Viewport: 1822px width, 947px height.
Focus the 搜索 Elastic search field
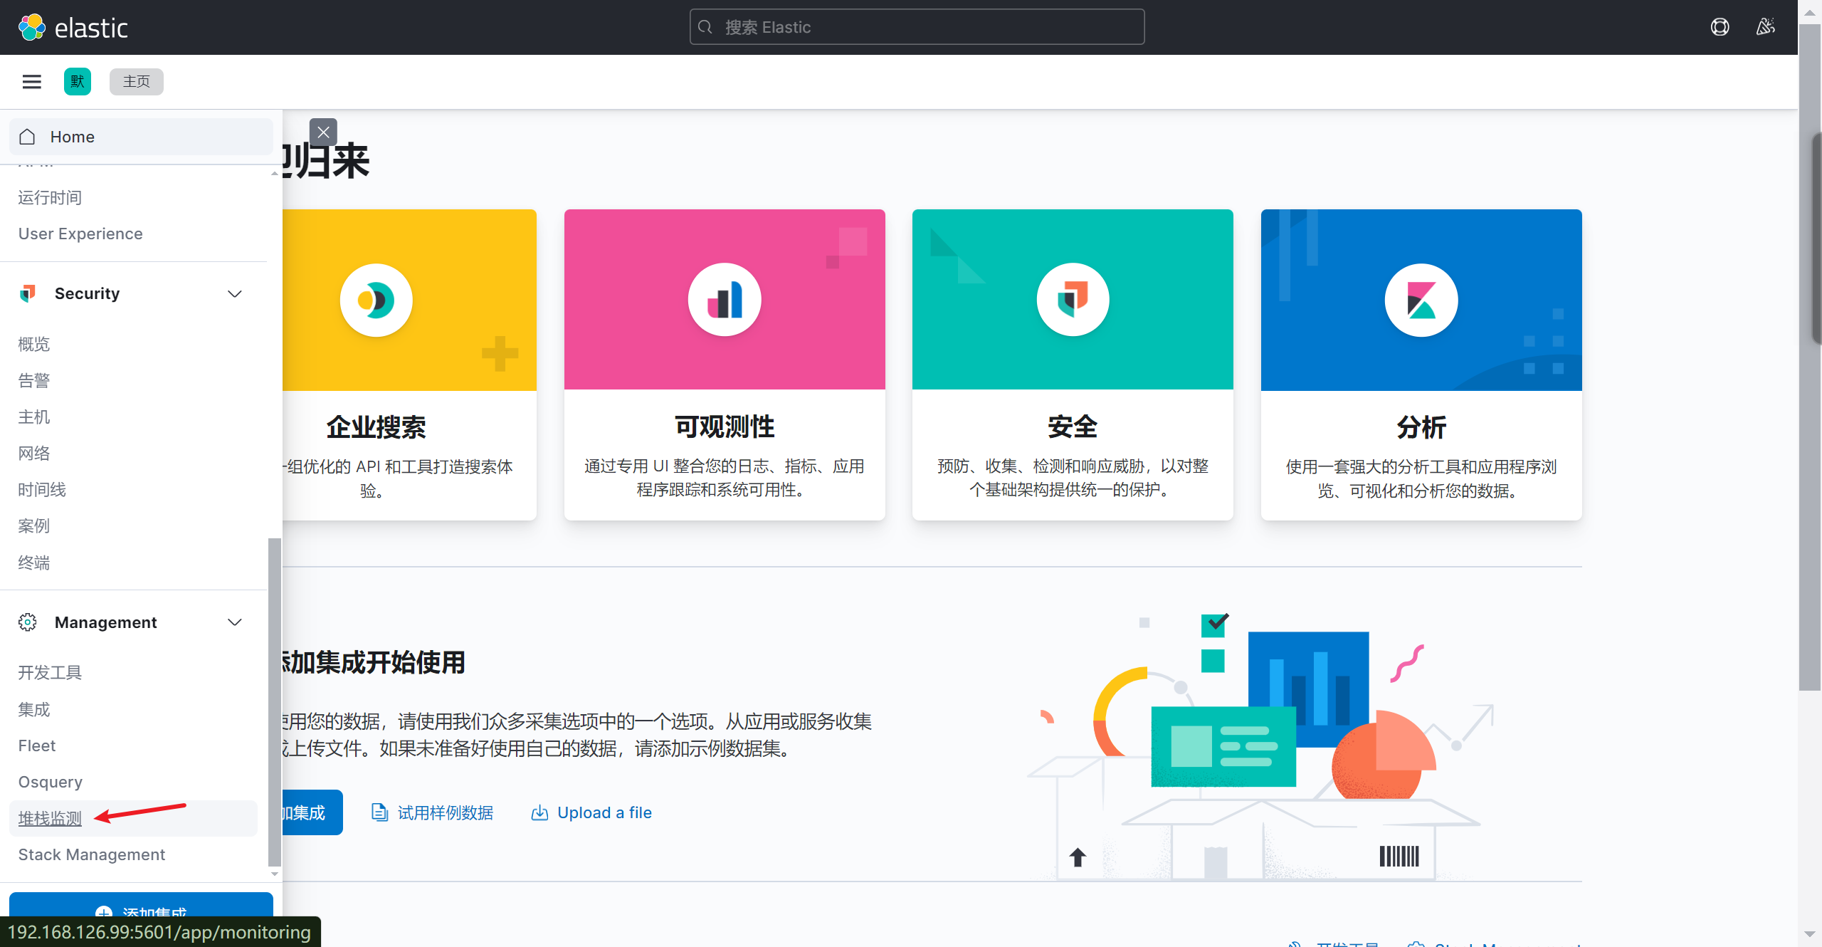click(x=917, y=27)
